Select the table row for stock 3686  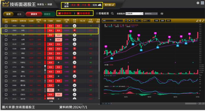pos(50,72)
